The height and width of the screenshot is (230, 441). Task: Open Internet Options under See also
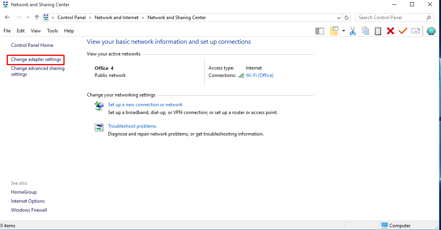(28, 201)
